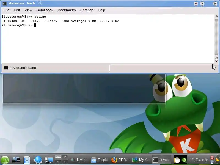This screenshot has width=220, height=165.
Task: Click the show desktop monitor icon in panel
Action: point(49,160)
